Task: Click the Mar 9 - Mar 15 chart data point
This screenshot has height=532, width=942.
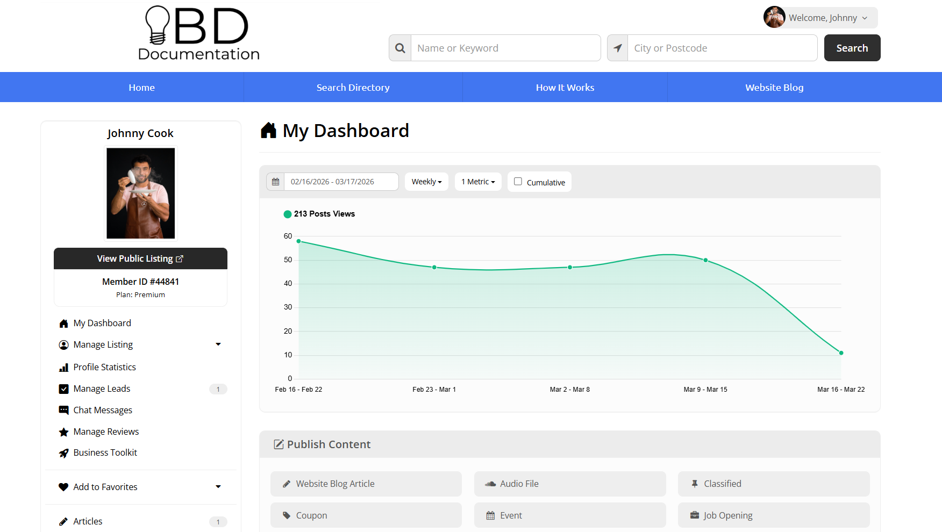Action: pos(705,260)
